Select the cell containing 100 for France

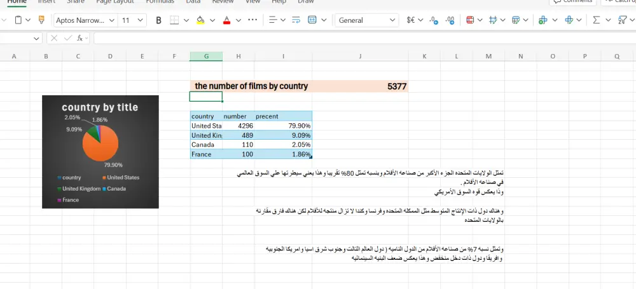(238, 154)
